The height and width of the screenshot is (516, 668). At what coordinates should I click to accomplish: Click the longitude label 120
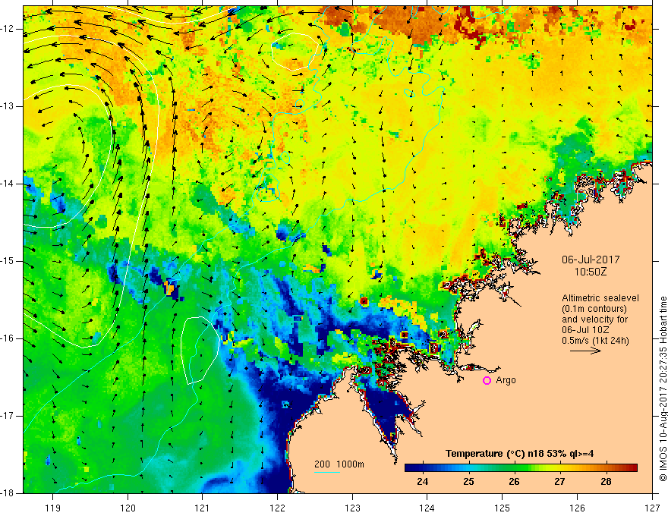coord(128,508)
